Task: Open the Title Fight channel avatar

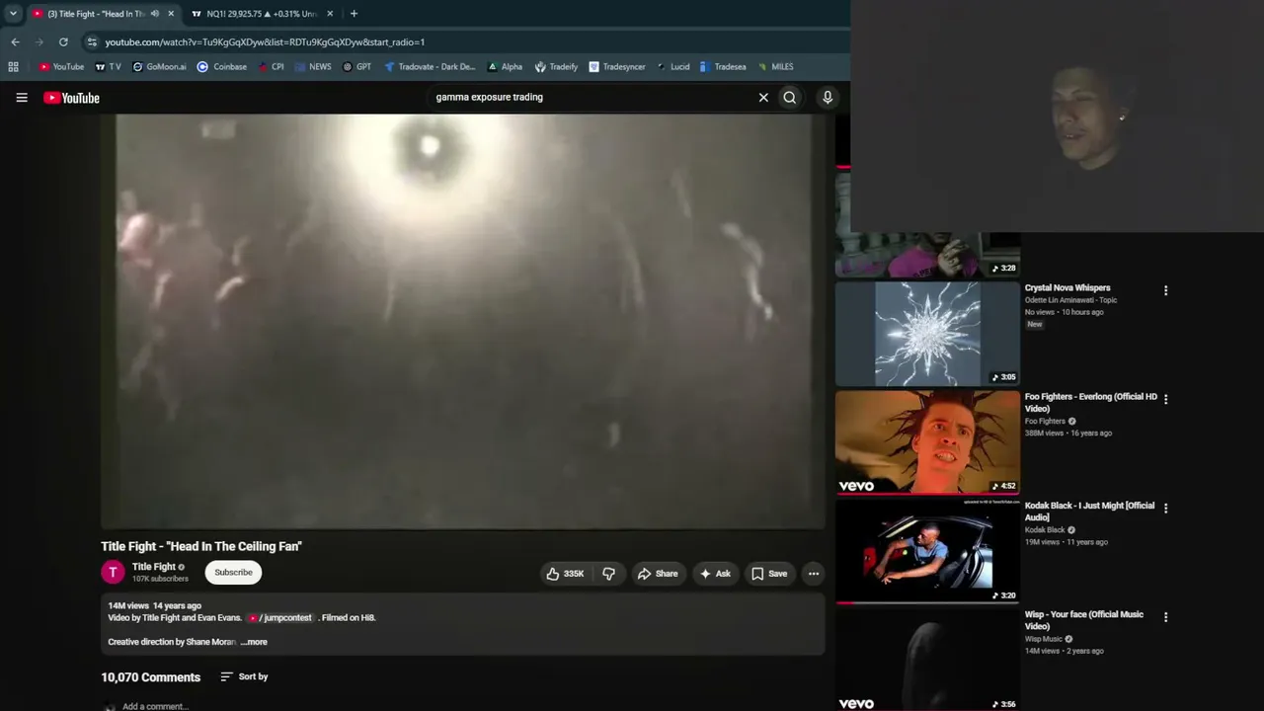Action: [x=114, y=573]
